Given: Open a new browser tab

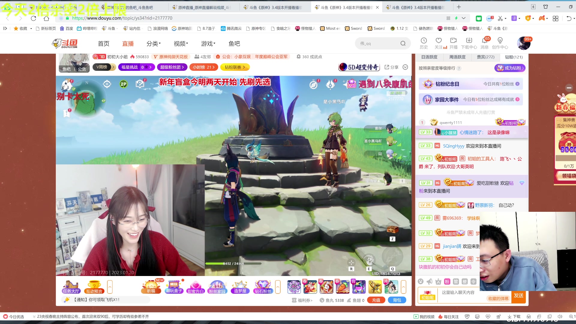Looking at the screenshot, I should pos(459,7).
